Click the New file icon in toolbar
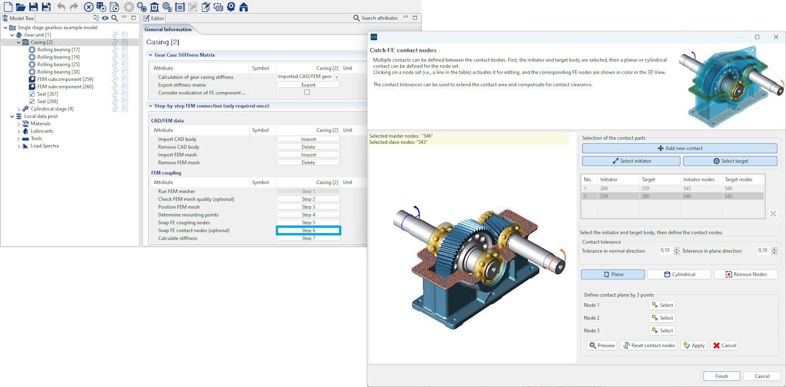 [x=8, y=7]
